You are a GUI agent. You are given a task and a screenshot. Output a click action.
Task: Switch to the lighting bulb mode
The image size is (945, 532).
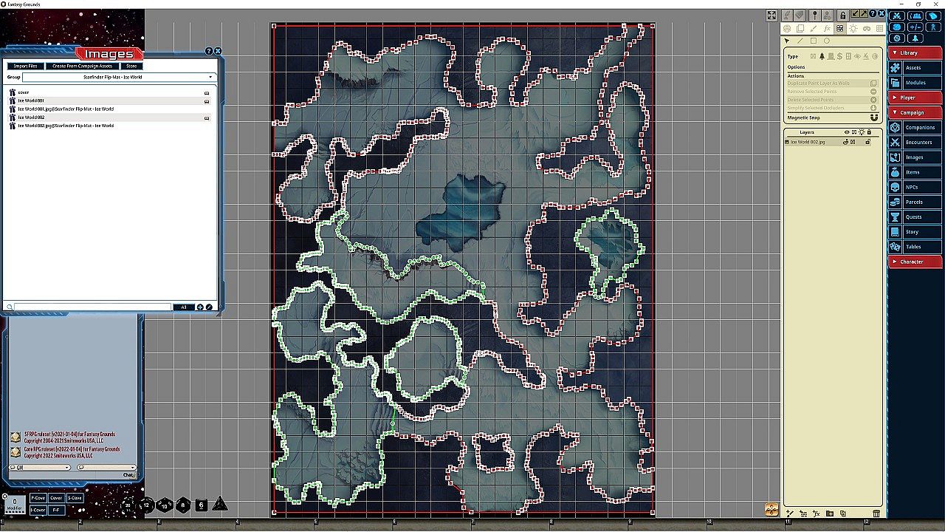(853, 28)
